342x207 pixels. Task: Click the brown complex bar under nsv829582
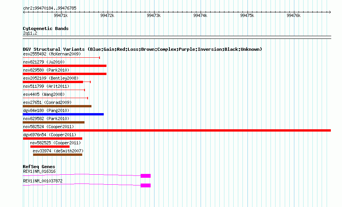pos(53,122)
